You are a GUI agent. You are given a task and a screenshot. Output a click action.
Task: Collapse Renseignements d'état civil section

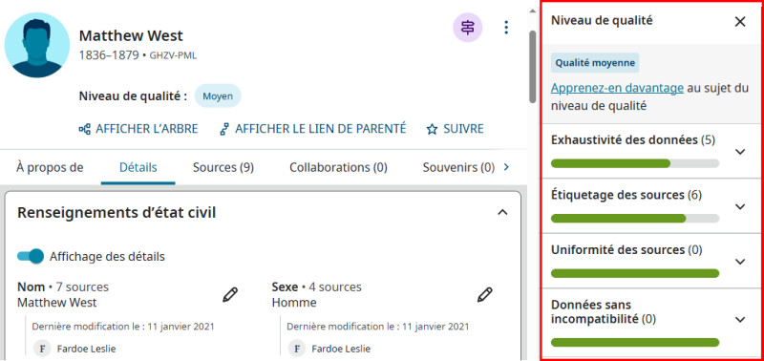point(502,212)
